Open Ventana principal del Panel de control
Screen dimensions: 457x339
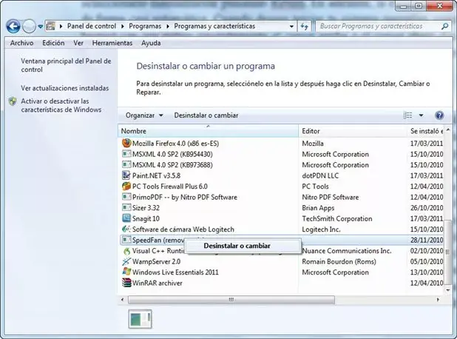tap(66, 65)
